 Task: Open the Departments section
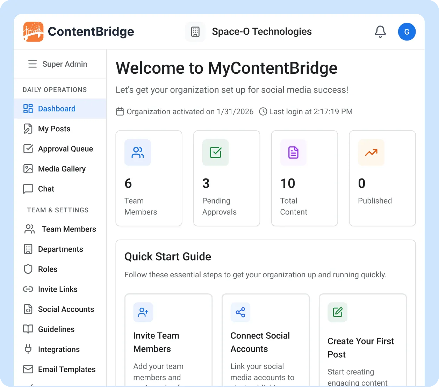tap(60, 249)
